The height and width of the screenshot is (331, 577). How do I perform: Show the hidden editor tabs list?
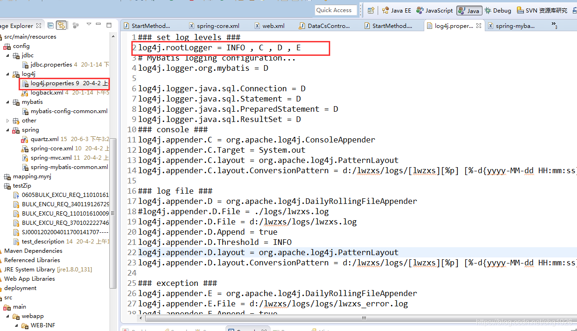click(x=554, y=25)
